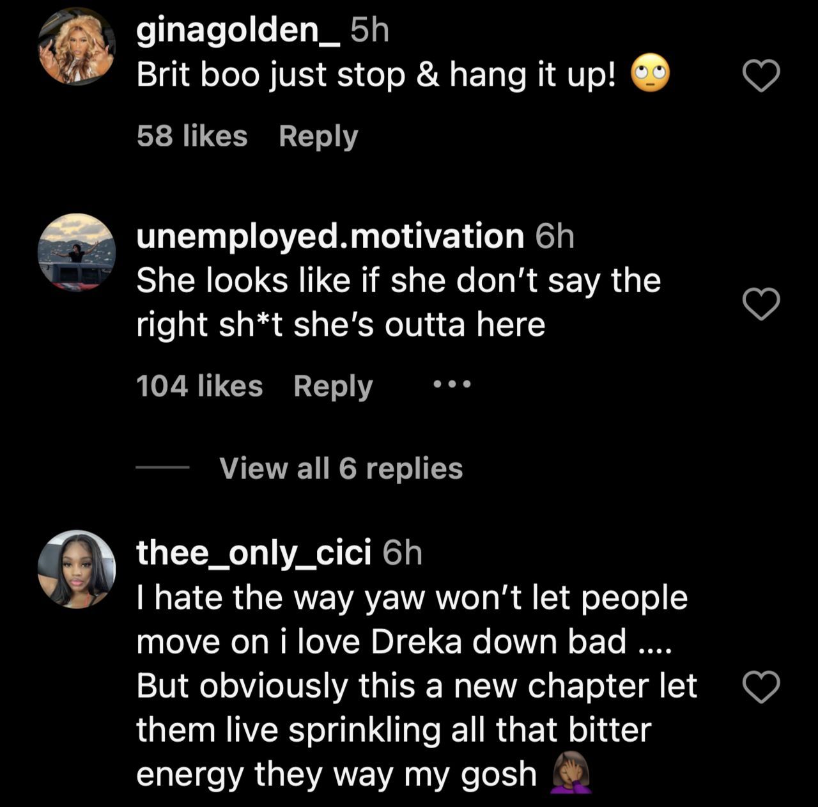The image size is (818, 807).
Task: Open thee_only_cici's profile picture
Action: 77,568
